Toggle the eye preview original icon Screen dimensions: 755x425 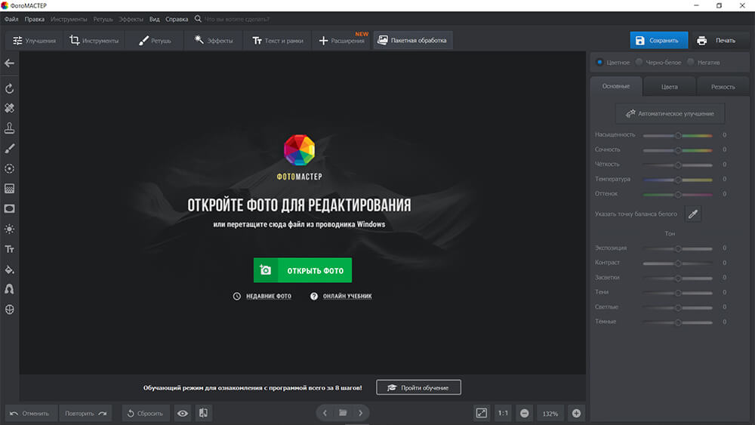click(x=183, y=413)
